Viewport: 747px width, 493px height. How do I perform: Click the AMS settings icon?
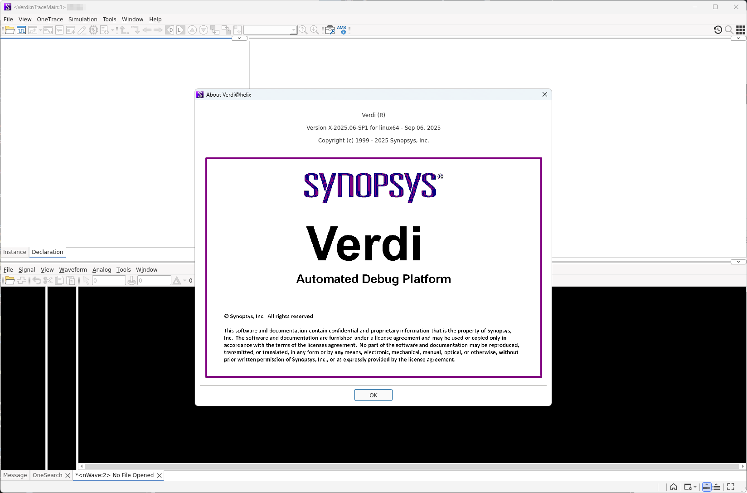tap(342, 30)
